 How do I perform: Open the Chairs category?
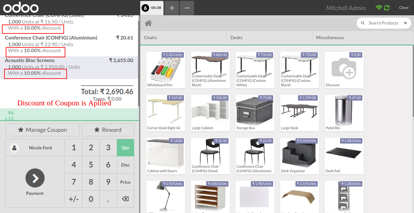(183, 38)
